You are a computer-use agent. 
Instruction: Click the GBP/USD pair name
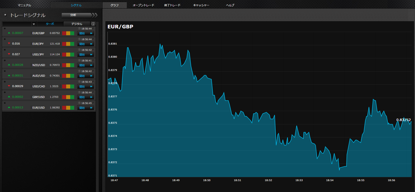coord(38,97)
